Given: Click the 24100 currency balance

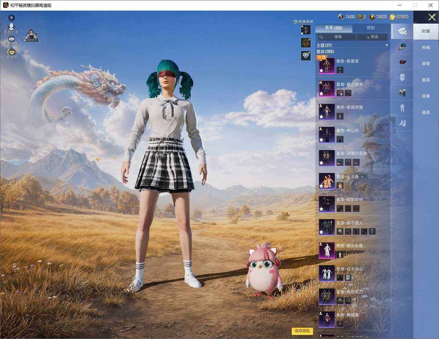Looking at the screenshot, I should (x=347, y=17).
